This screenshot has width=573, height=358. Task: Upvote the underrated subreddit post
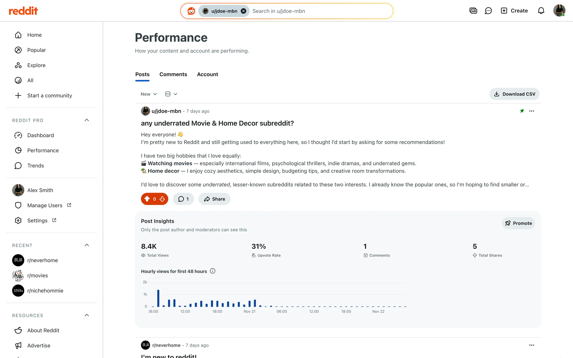147,199
